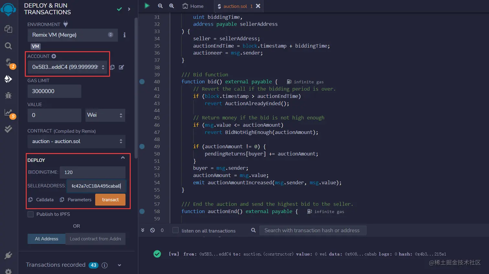Click the infinite gas hint on auctionEnd()
Screen dimensions: 489x274
[326, 212]
